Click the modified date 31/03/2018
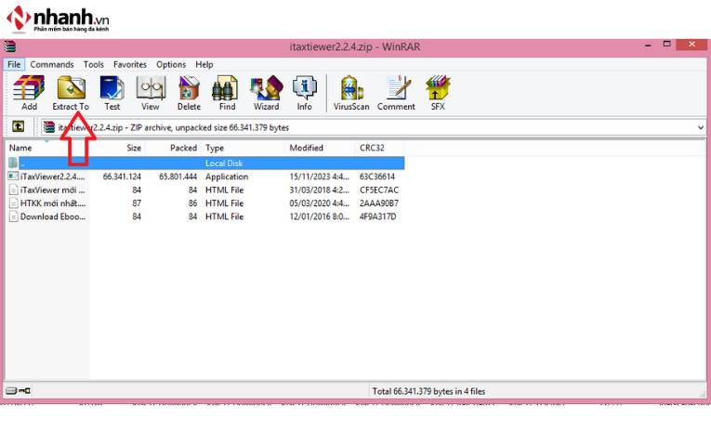Viewport: 711px width, 444px height. [320, 189]
